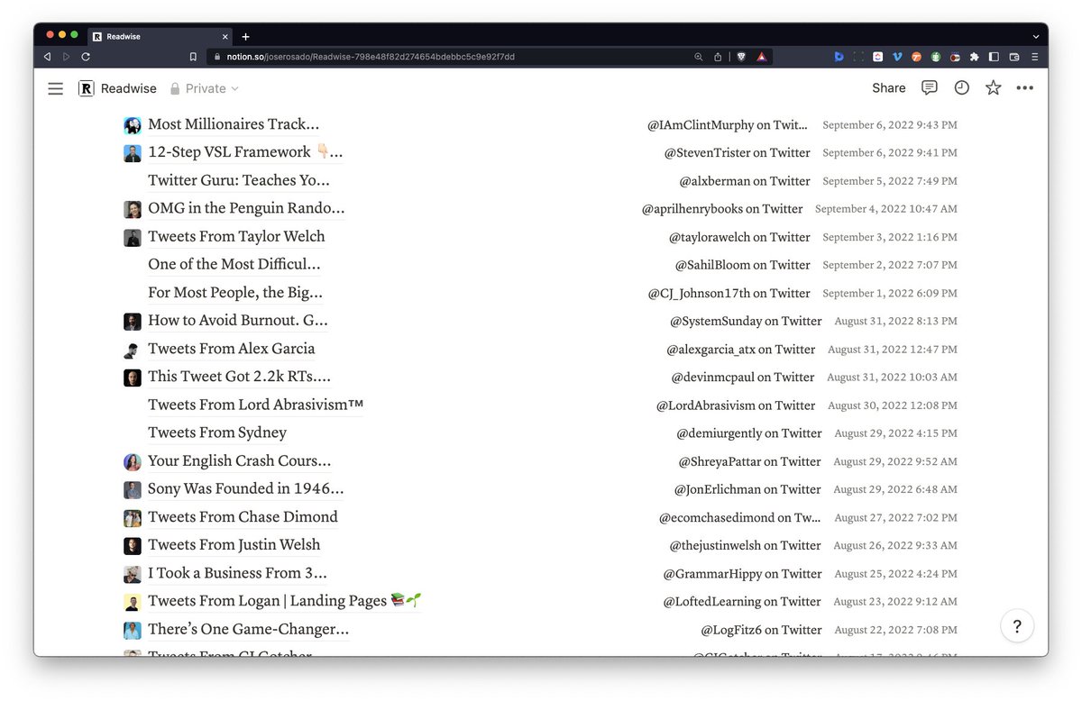Click the Your English Crash Course row avatar
1082x701 pixels.
[x=133, y=461]
